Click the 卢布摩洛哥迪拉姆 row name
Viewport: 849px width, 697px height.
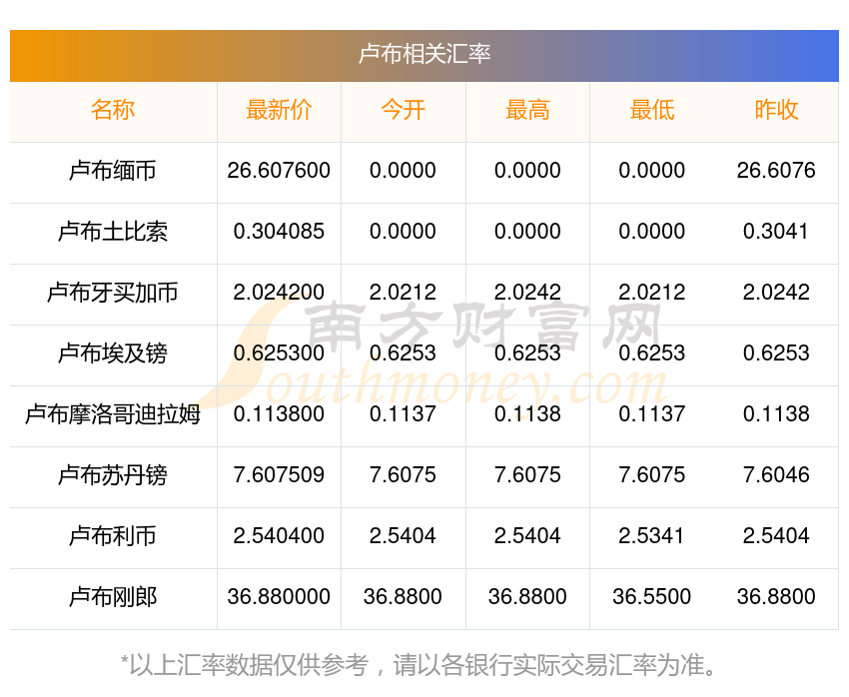click(113, 414)
